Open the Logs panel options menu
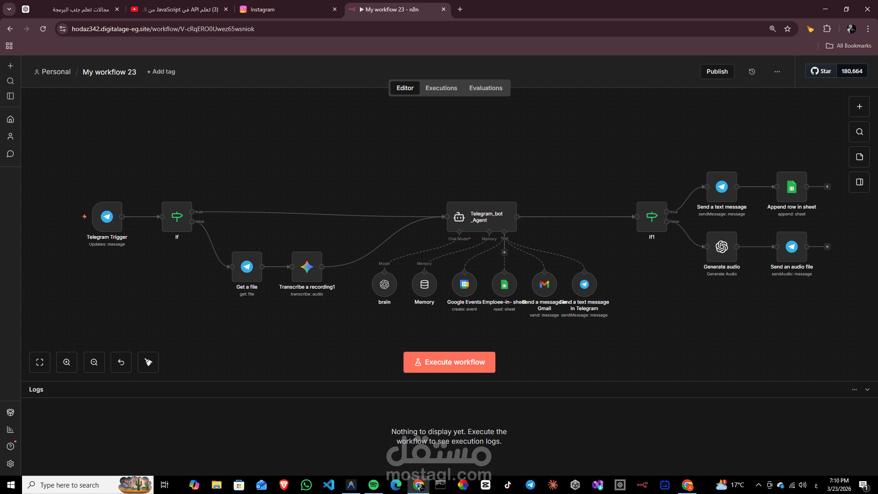The width and height of the screenshot is (878, 494). [854, 389]
